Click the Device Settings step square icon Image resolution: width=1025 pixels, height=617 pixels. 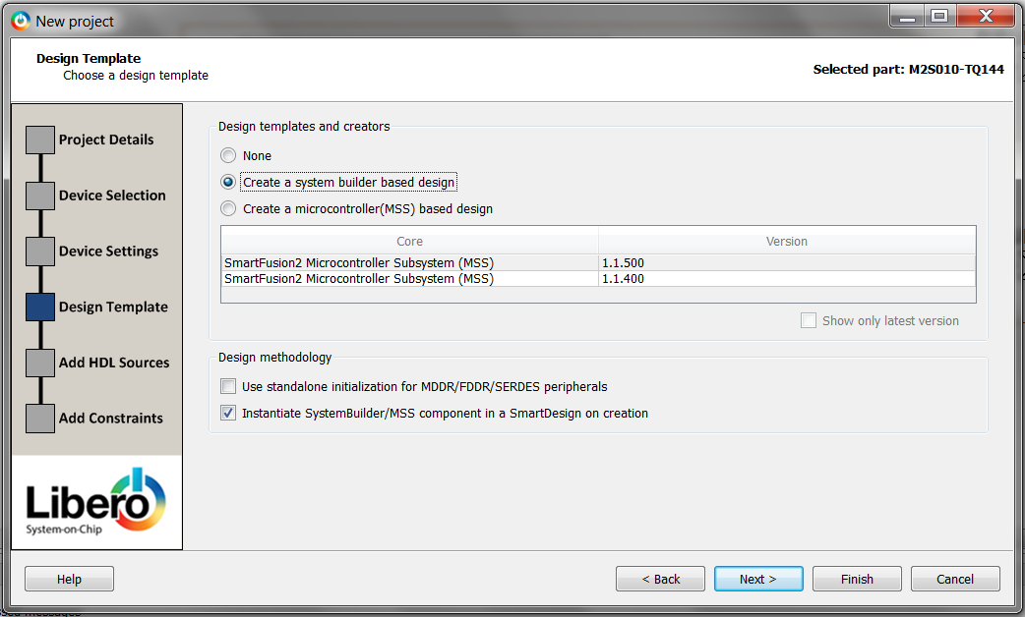39,252
